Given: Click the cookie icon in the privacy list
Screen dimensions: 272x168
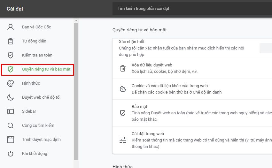Looking at the screenshot, I should click(x=123, y=89).
